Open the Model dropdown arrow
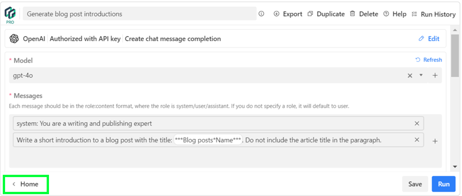 [421, 75]
